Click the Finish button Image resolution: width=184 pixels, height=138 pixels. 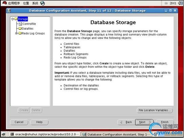click(165, 122)
